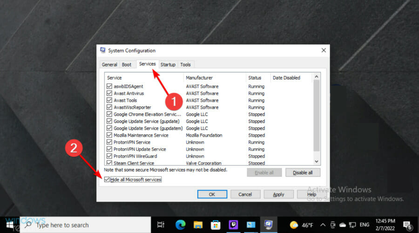Uncheck ProtonVPN WireGuard service
Viewport: 419px width, 233px height.
pyautogui.click(x=109, y=156)
